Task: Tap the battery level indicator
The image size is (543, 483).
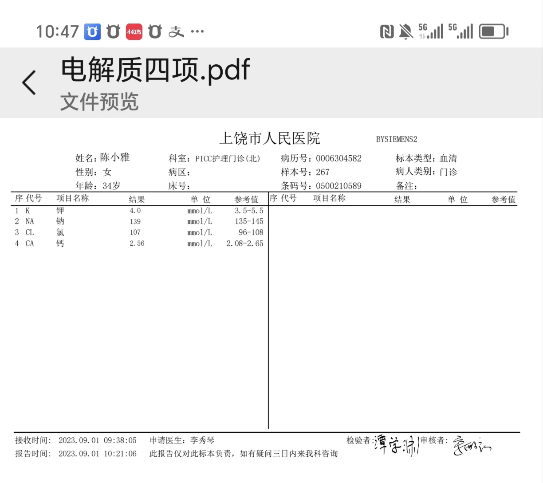Action: tap(494, 31)
